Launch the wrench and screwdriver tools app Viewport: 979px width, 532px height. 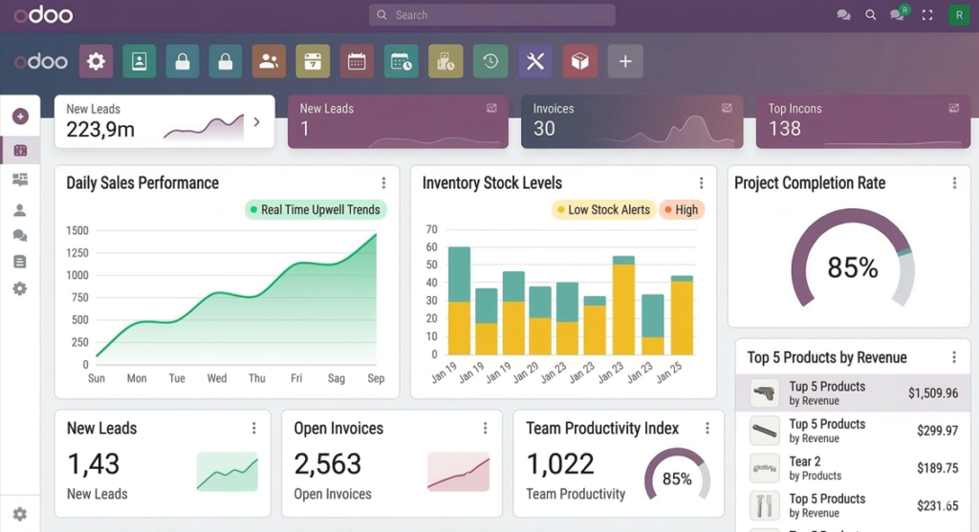(535, 62)
